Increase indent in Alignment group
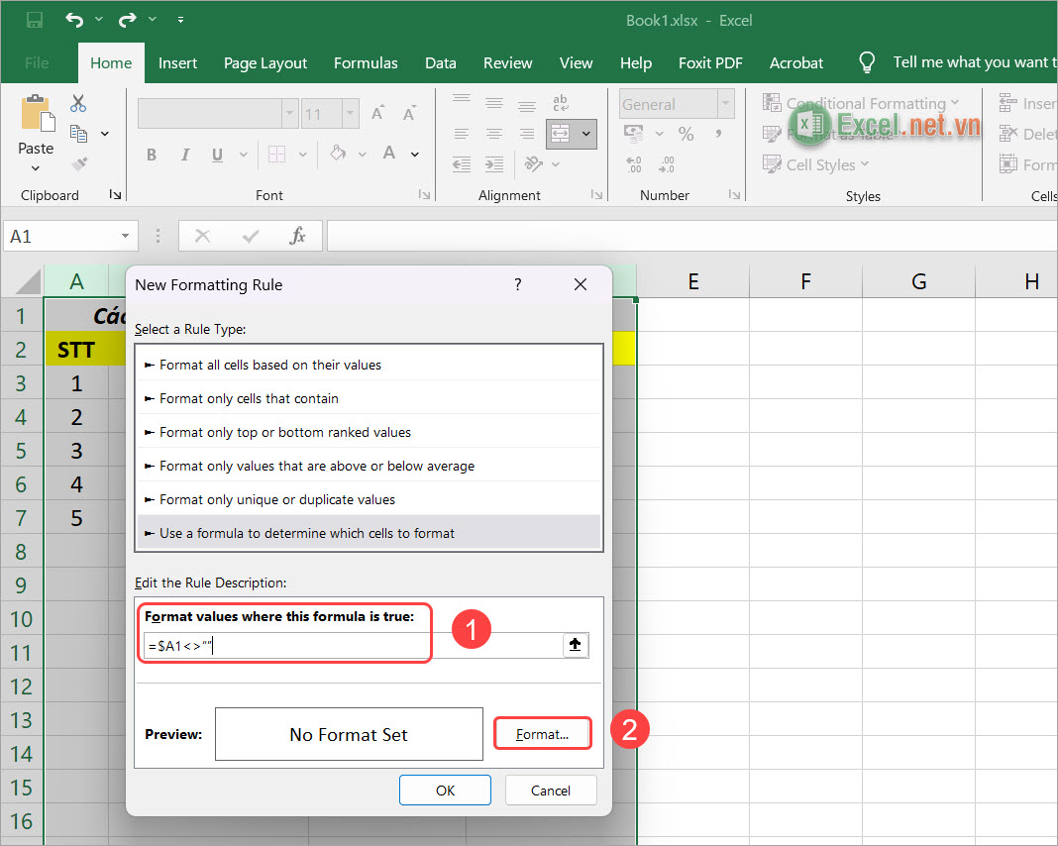Image resolution: width=1058 pixels, height=846 pixels. (494, 163)
